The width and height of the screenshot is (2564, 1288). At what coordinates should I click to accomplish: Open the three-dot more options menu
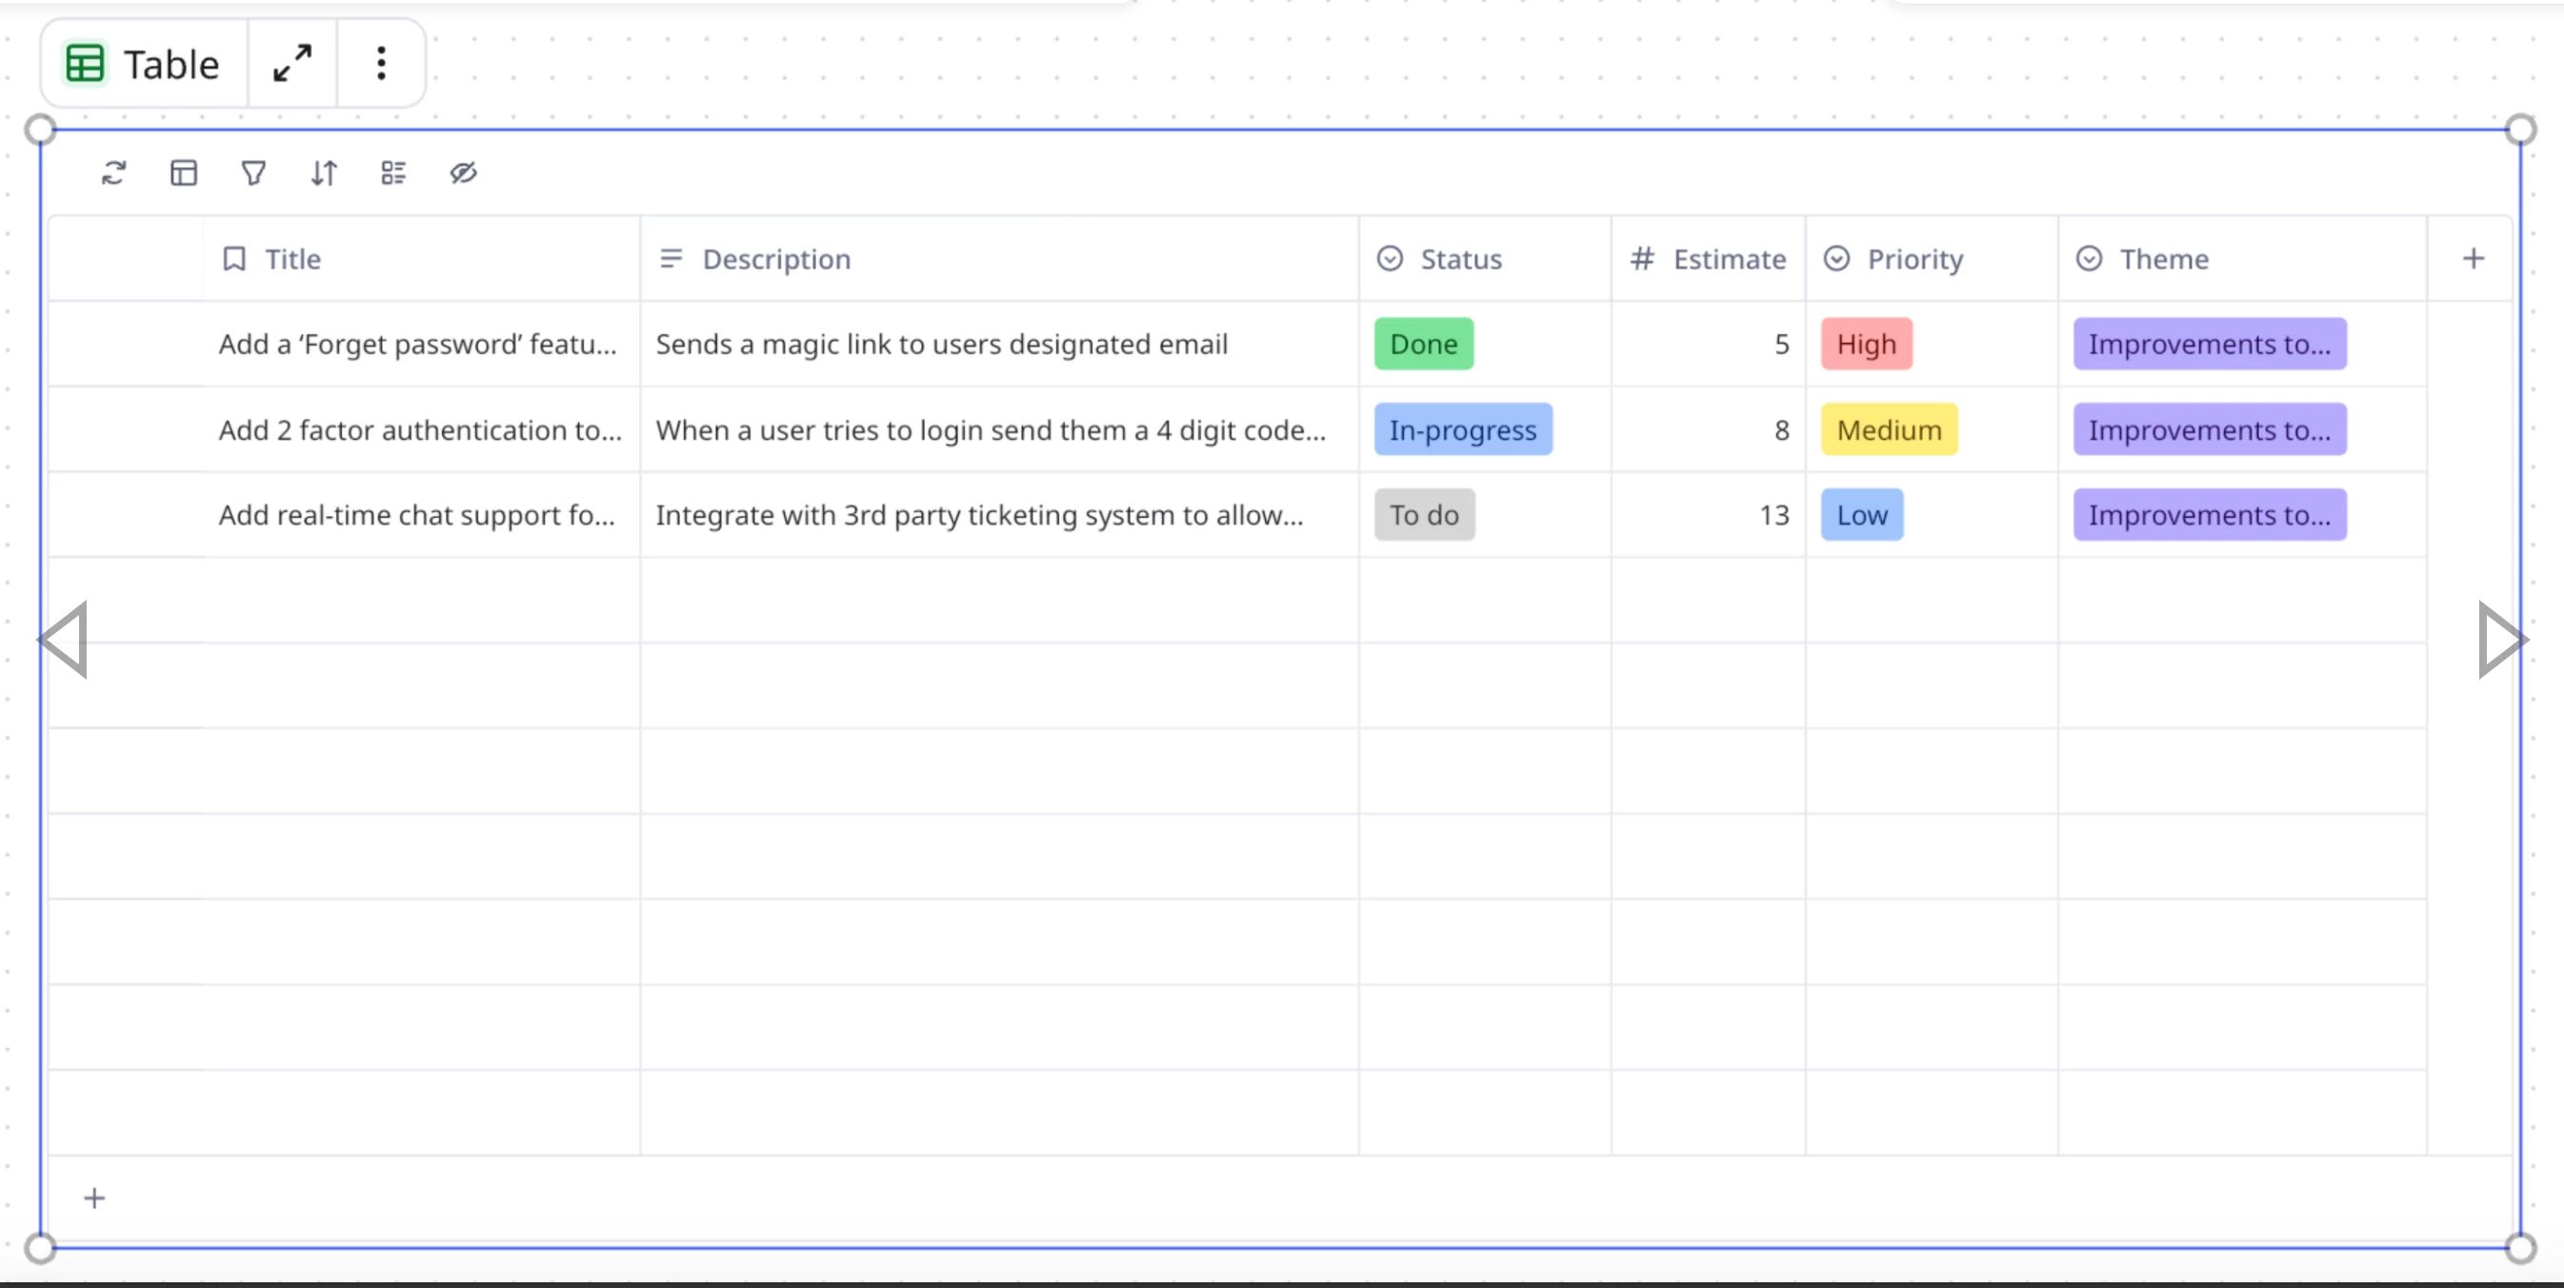[381, 64]
